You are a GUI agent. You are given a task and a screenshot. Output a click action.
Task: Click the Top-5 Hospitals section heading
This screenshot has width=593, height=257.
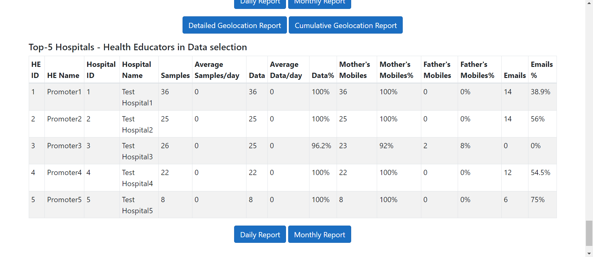click(138, 47)
